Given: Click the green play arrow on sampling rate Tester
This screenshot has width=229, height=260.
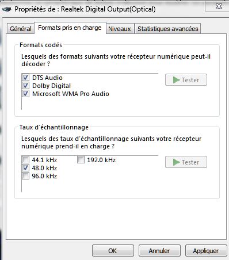Looking at the screenshot, I should click(176, 162).
